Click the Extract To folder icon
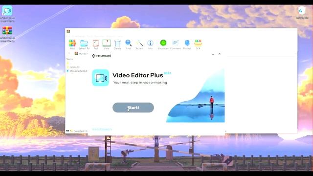Screen dimensions: 313x176 84,44
